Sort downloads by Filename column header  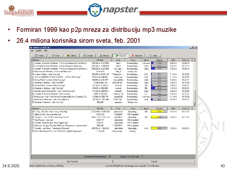60,60
